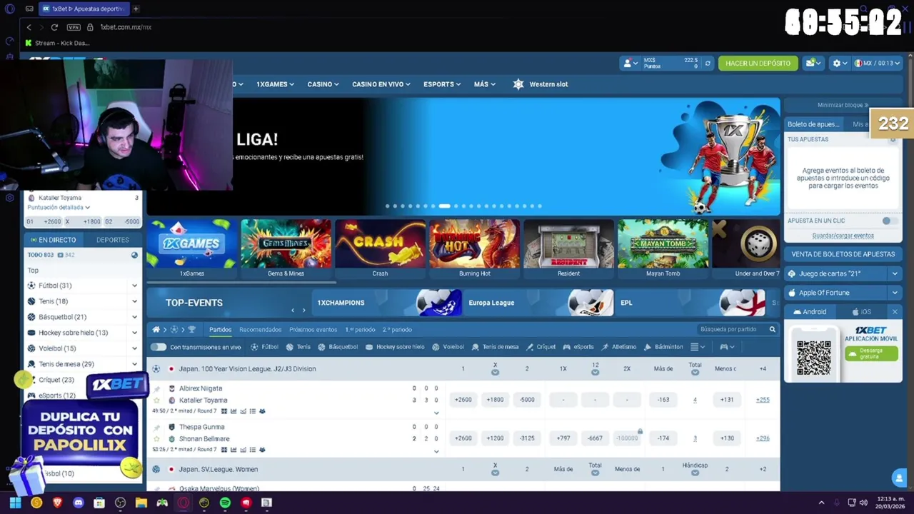Open the settings gear dropdown

pos(840,64)
